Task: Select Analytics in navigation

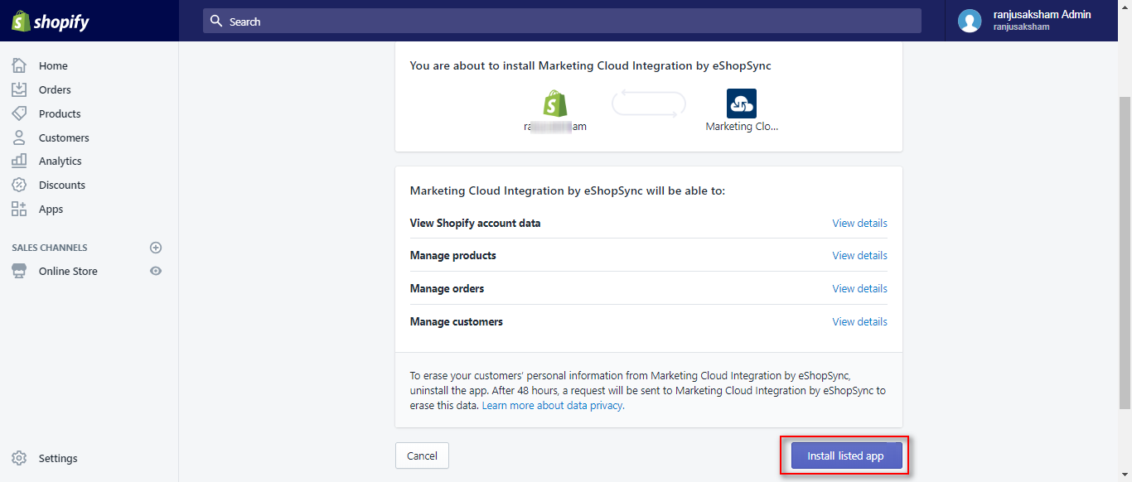Action: [60, 161]
